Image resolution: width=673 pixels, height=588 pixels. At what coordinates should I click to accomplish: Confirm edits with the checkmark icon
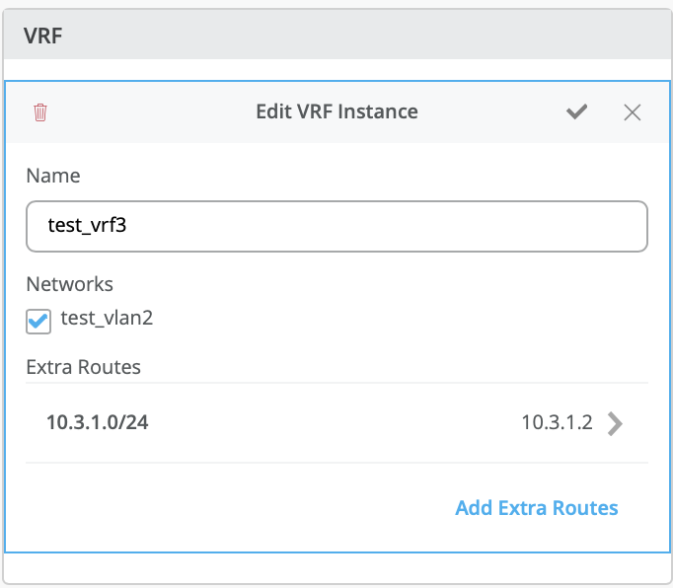(577, 111)
